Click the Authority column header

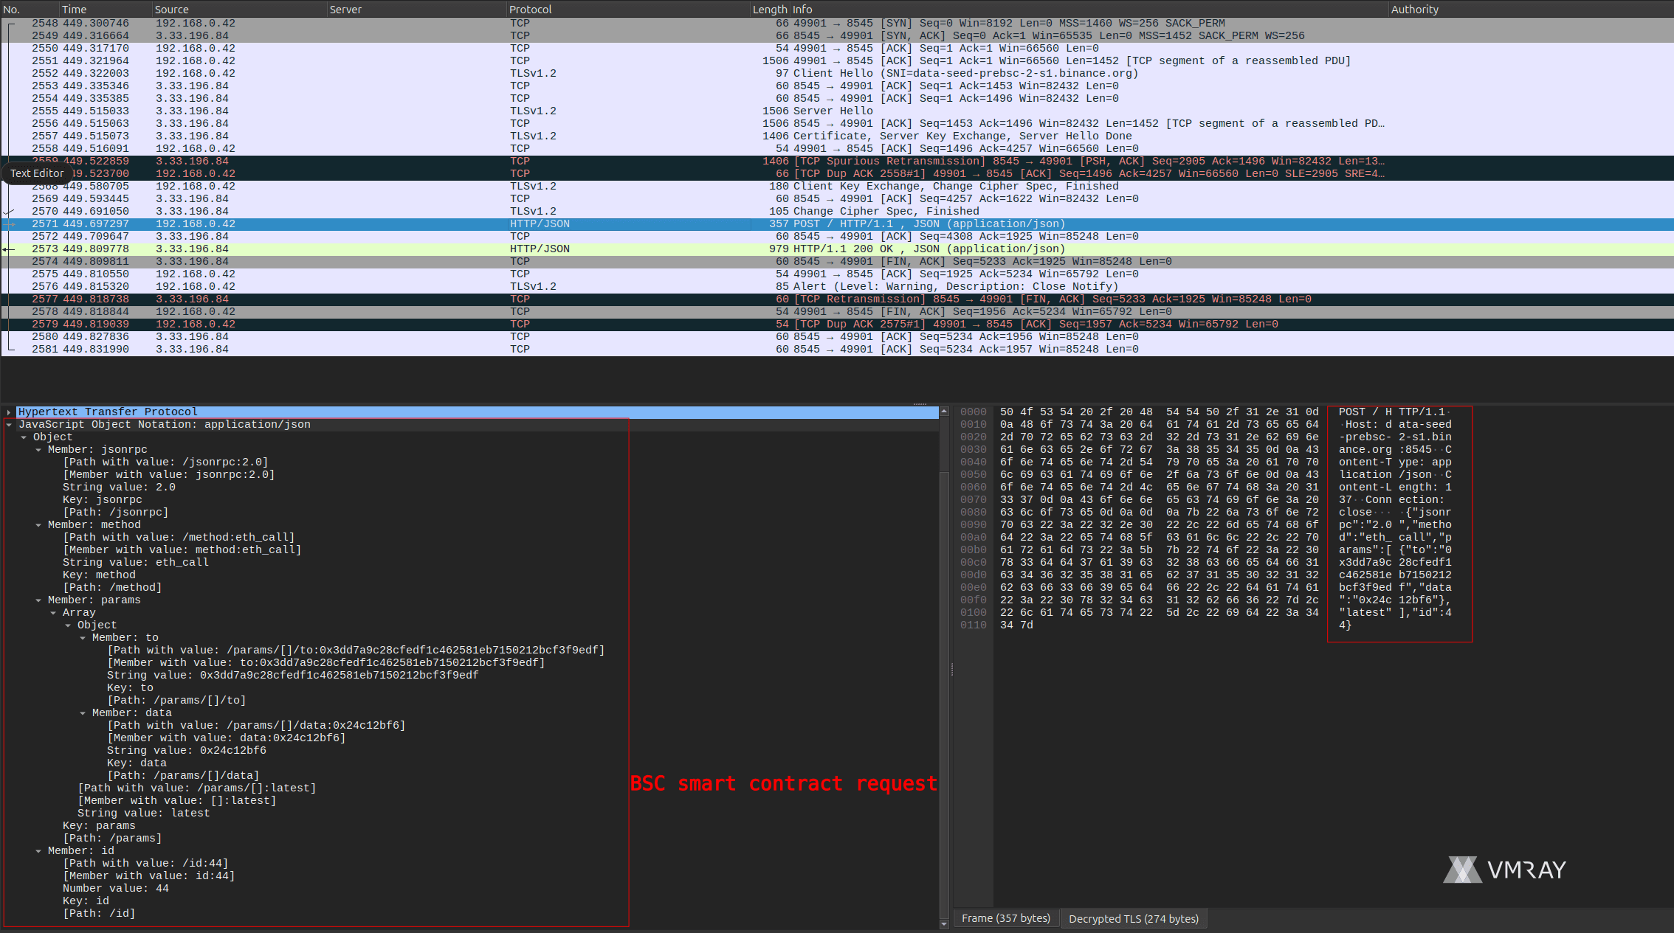tap(1414, 10)
